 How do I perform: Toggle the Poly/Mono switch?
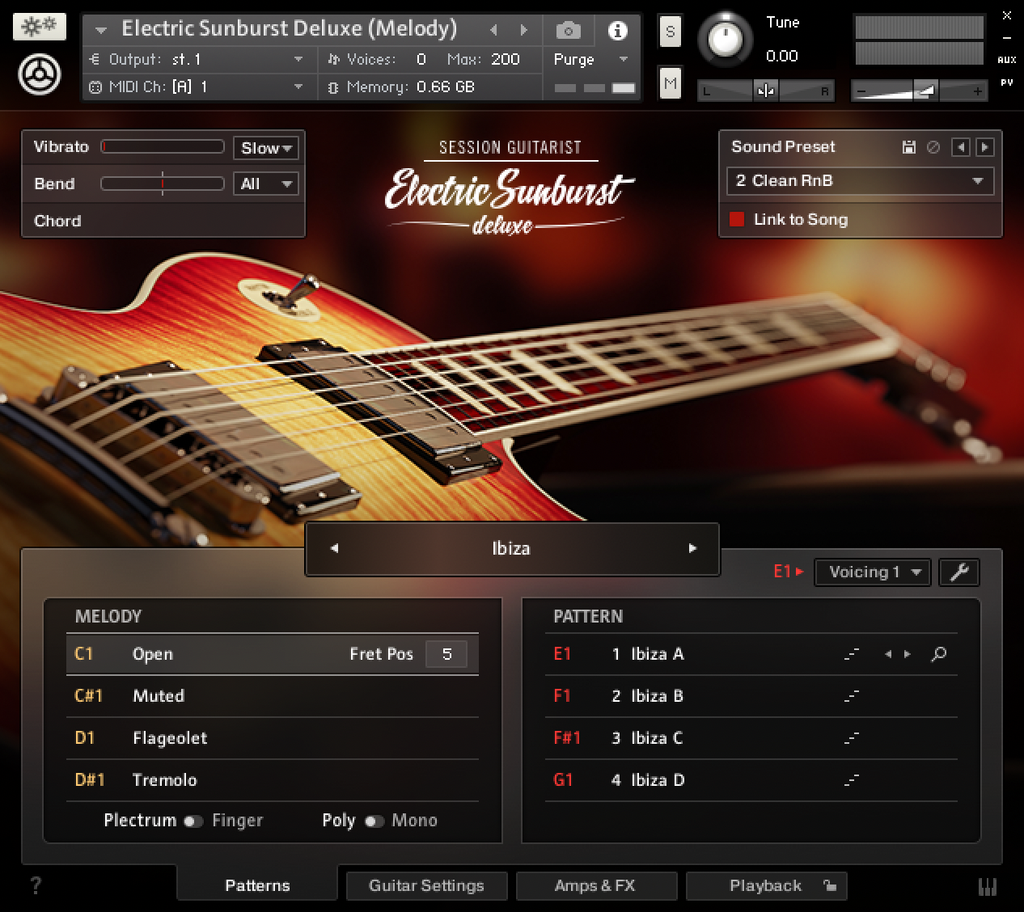pyautogui.click(x=374, y=821)
